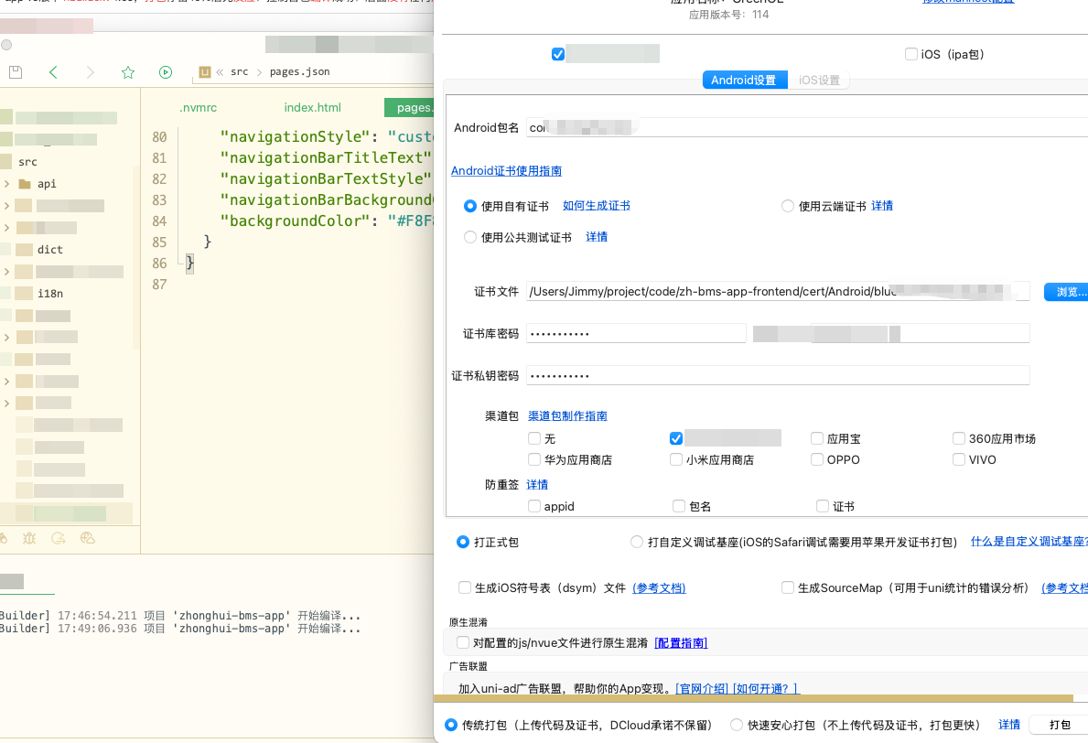Expand the api folder in tree
The image size is (1088, 743).
tap(6, 184)
